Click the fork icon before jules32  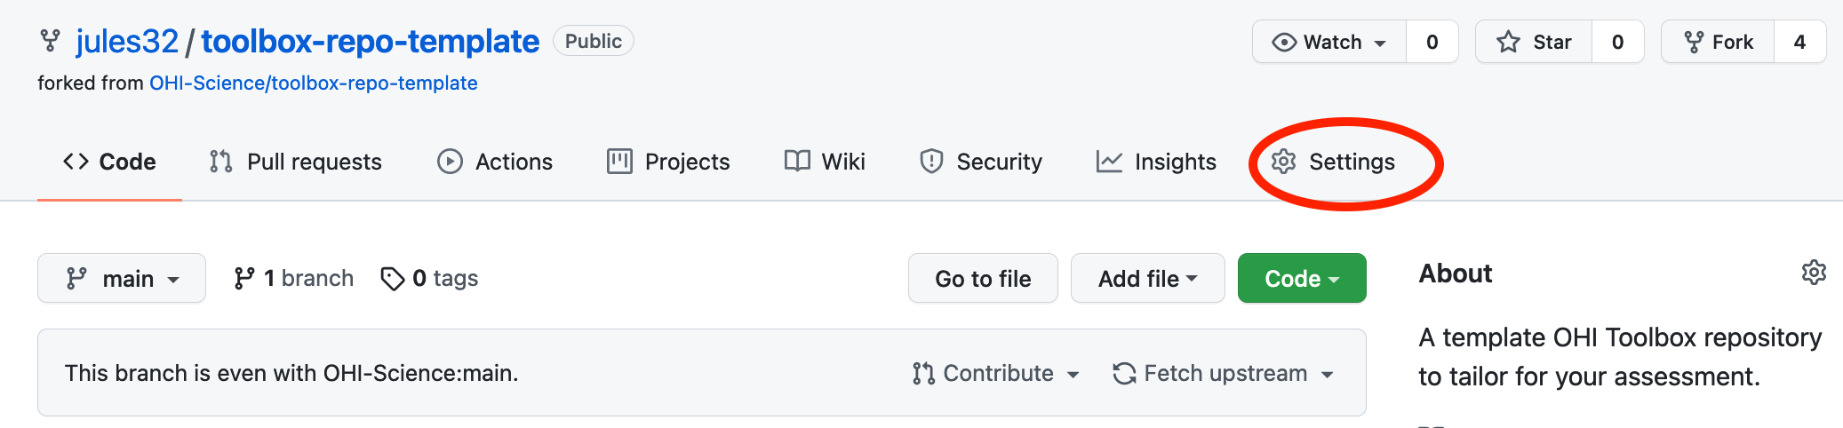51,41
